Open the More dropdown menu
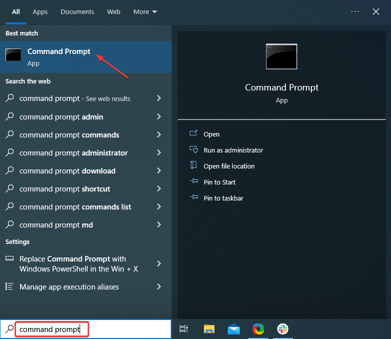 pyautogui.click(x=145, y=11)
